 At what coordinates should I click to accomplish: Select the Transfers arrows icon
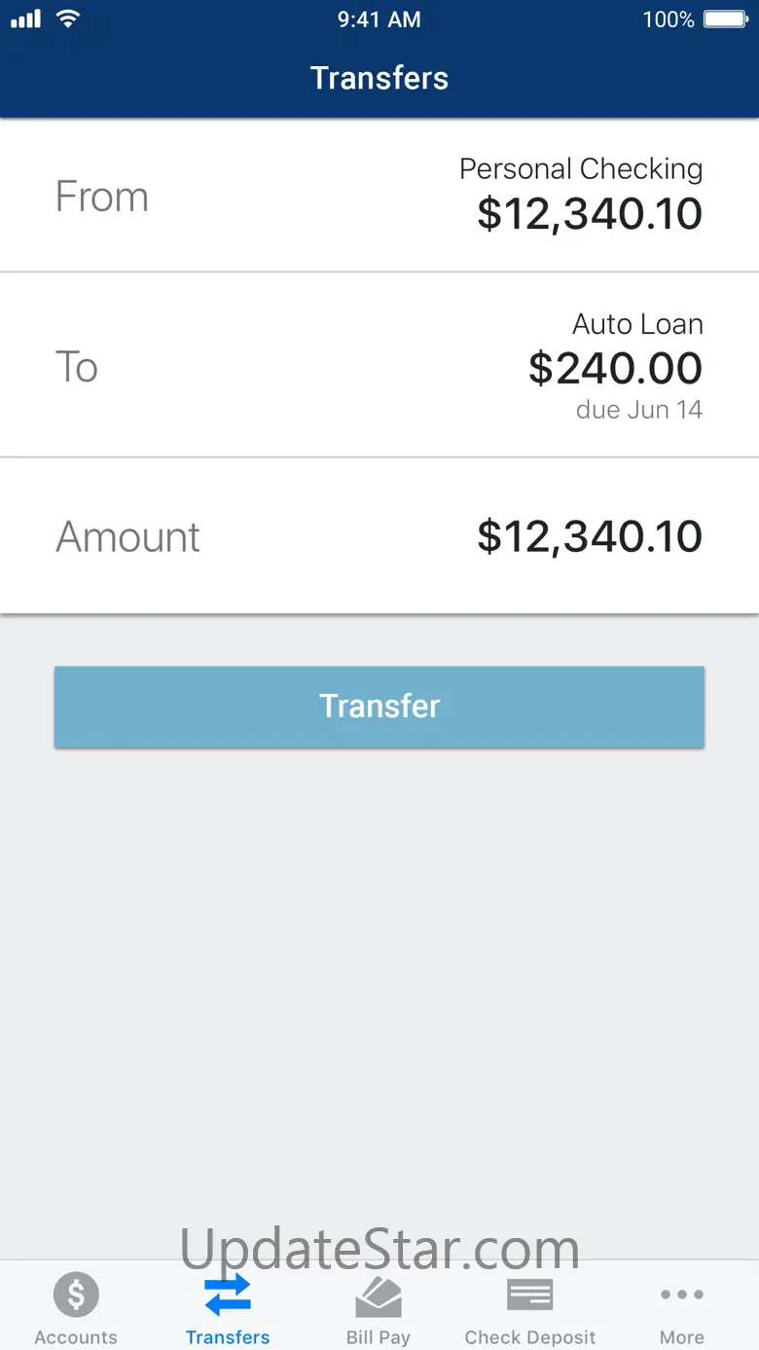228,1295
